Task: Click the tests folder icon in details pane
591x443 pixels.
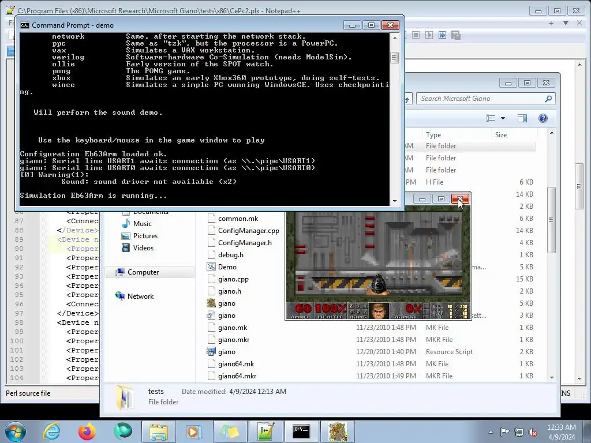Action: coord(125,397)
